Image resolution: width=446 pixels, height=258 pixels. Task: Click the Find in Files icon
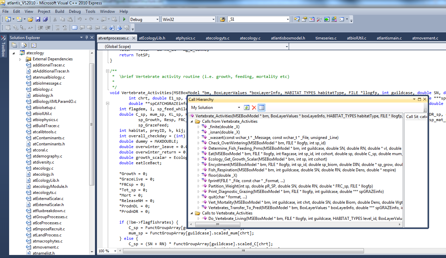[x=222, y=19]
